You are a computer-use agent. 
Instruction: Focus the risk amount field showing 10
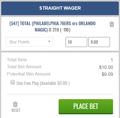(x=76, y=42)
